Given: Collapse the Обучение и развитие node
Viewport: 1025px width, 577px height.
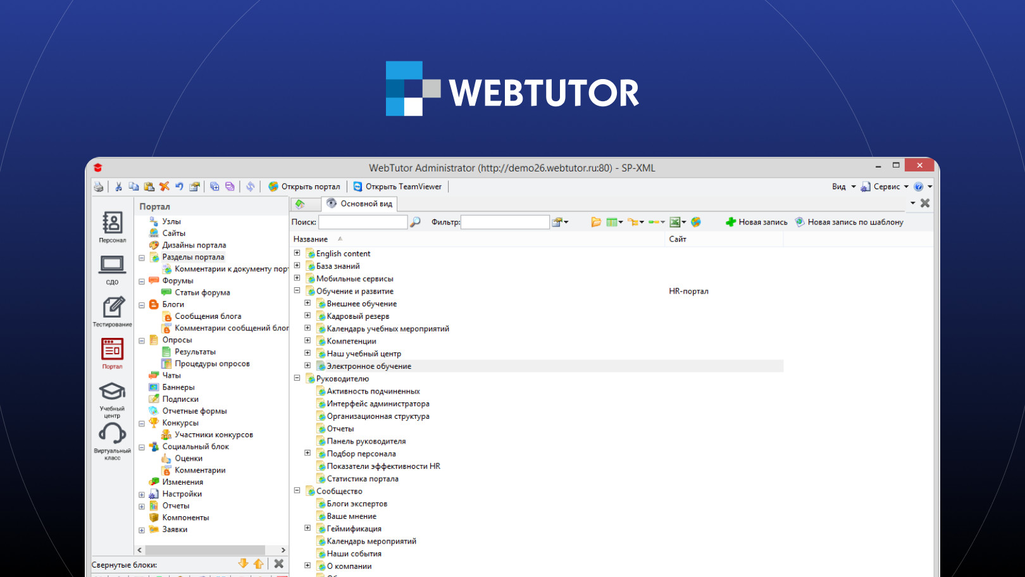Looking at the screenshot, I should click(297, 290).
